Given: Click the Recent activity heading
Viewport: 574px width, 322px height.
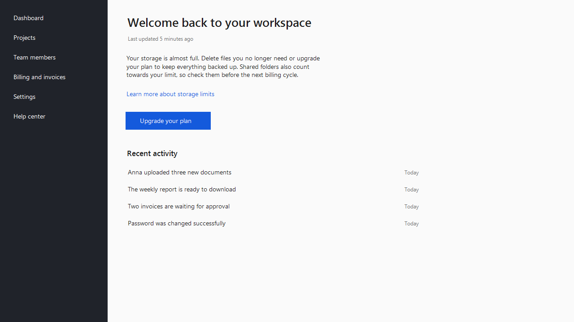Looking at the screenshot, I should 152,153.
